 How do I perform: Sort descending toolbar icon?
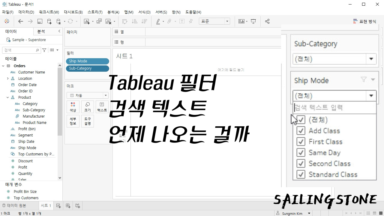click(144, 21)
